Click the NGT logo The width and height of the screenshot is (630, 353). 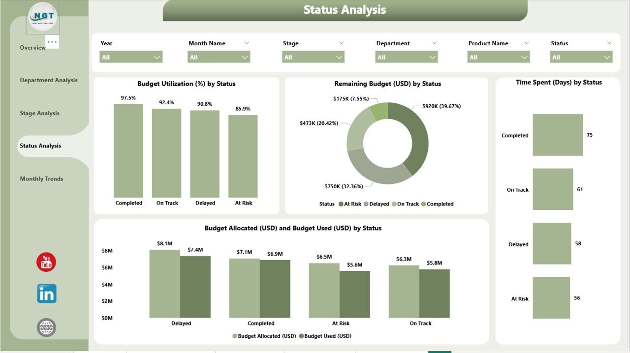(x=43, y=17)
